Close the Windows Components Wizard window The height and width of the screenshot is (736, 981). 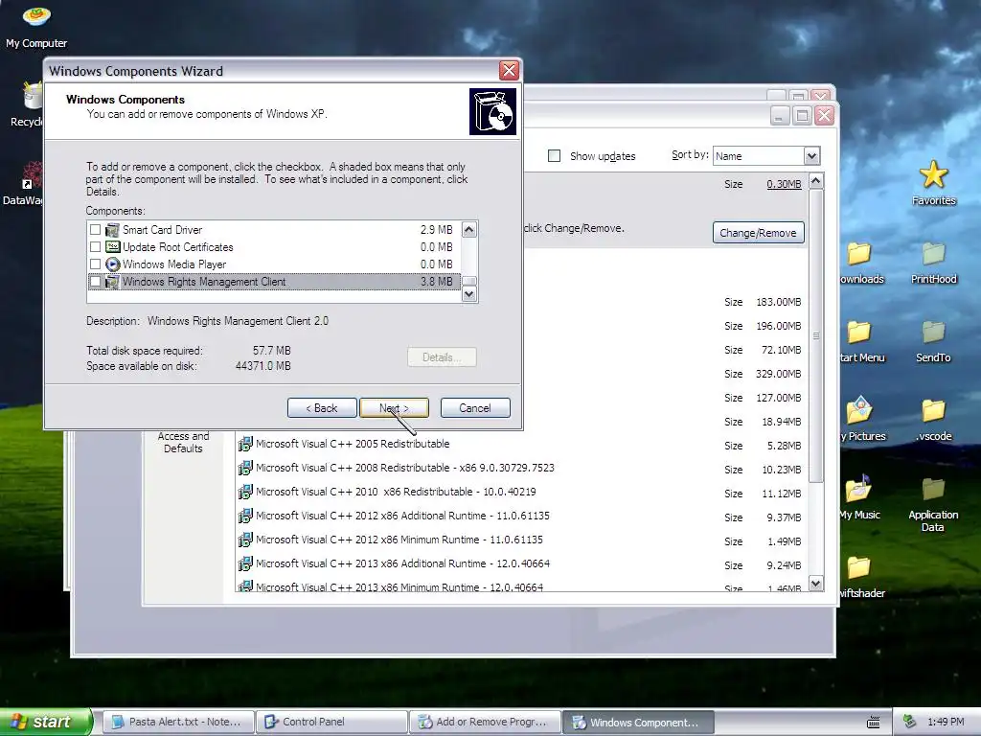509,71
